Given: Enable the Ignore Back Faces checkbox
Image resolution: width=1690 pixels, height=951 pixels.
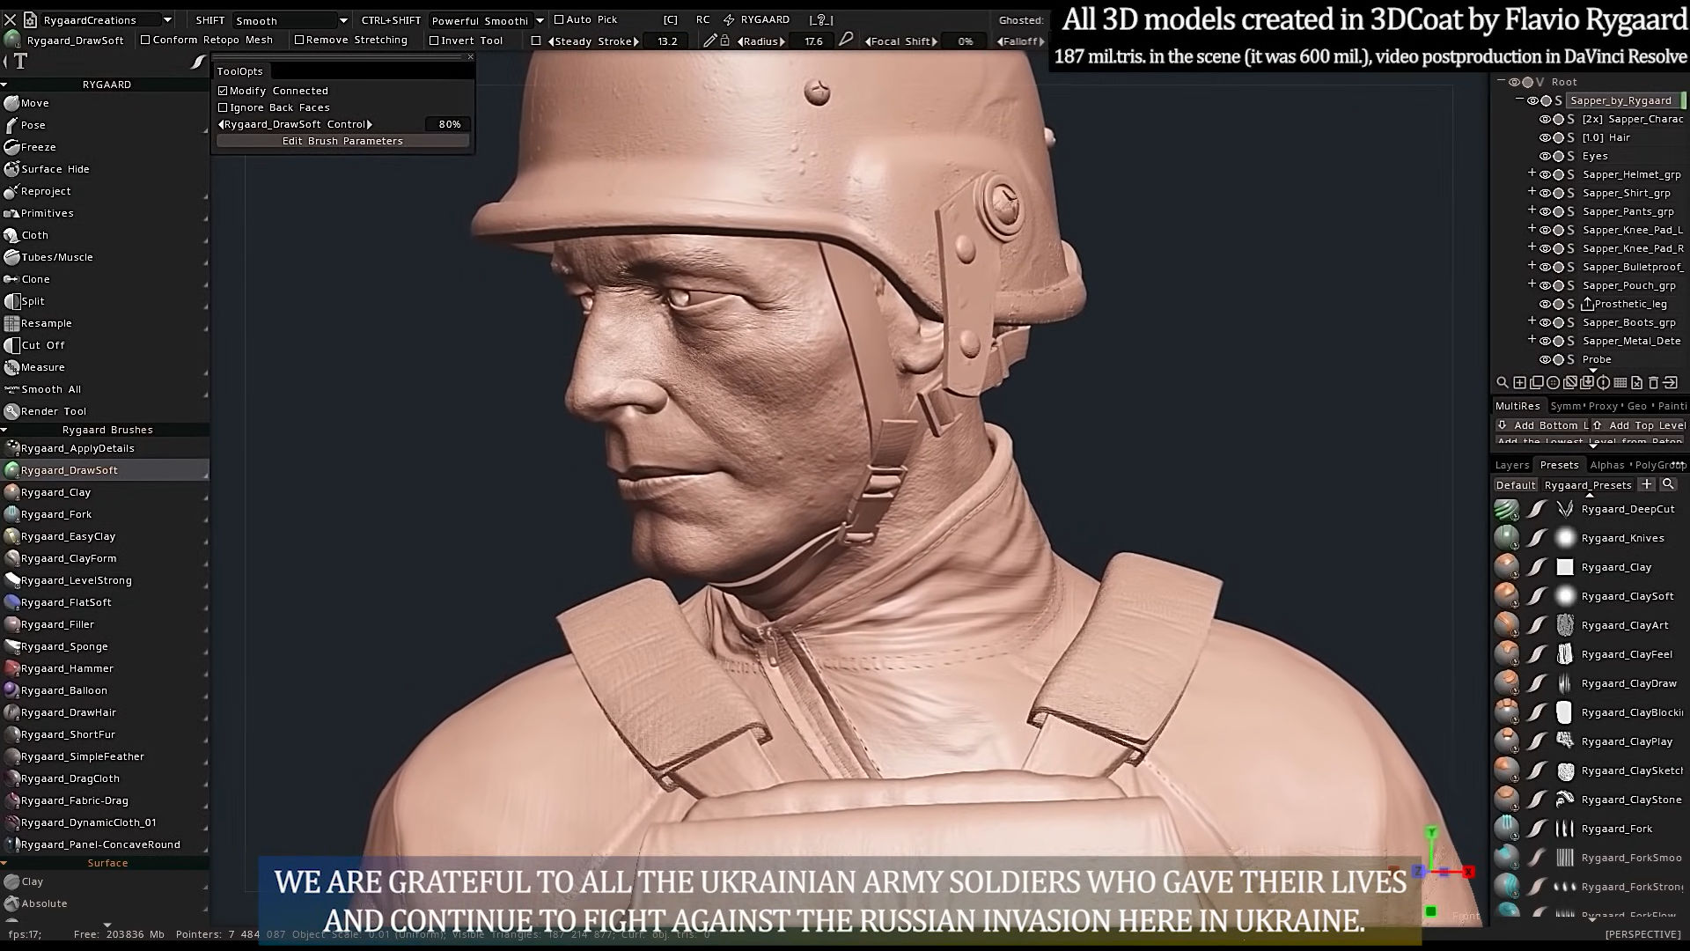Looking at the screenshot, I should 224,107.
